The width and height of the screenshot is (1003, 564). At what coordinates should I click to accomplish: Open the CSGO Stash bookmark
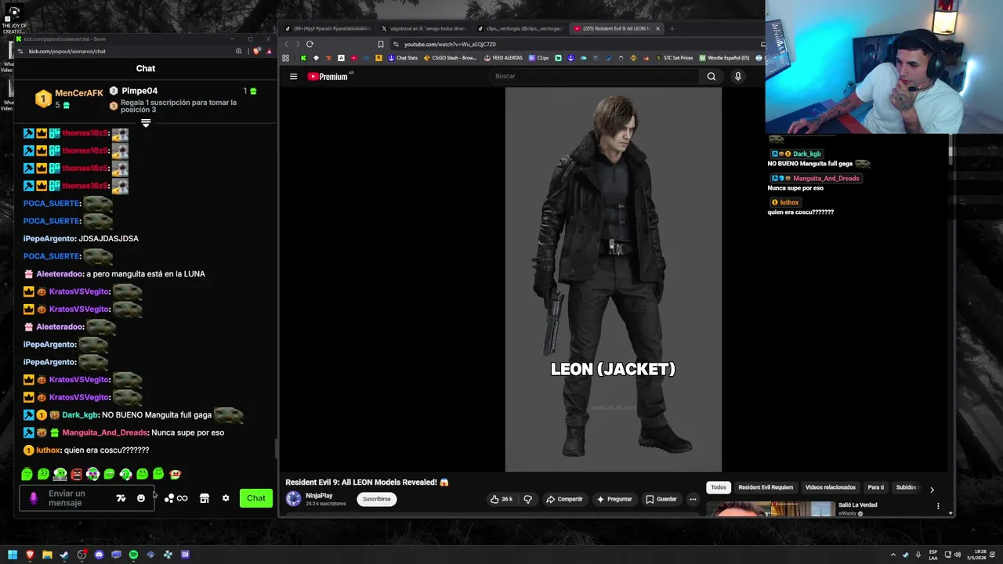(450, 58)
